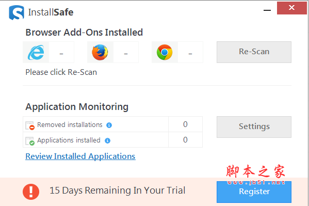Click the Firefox browser icon

pos(100,52)
